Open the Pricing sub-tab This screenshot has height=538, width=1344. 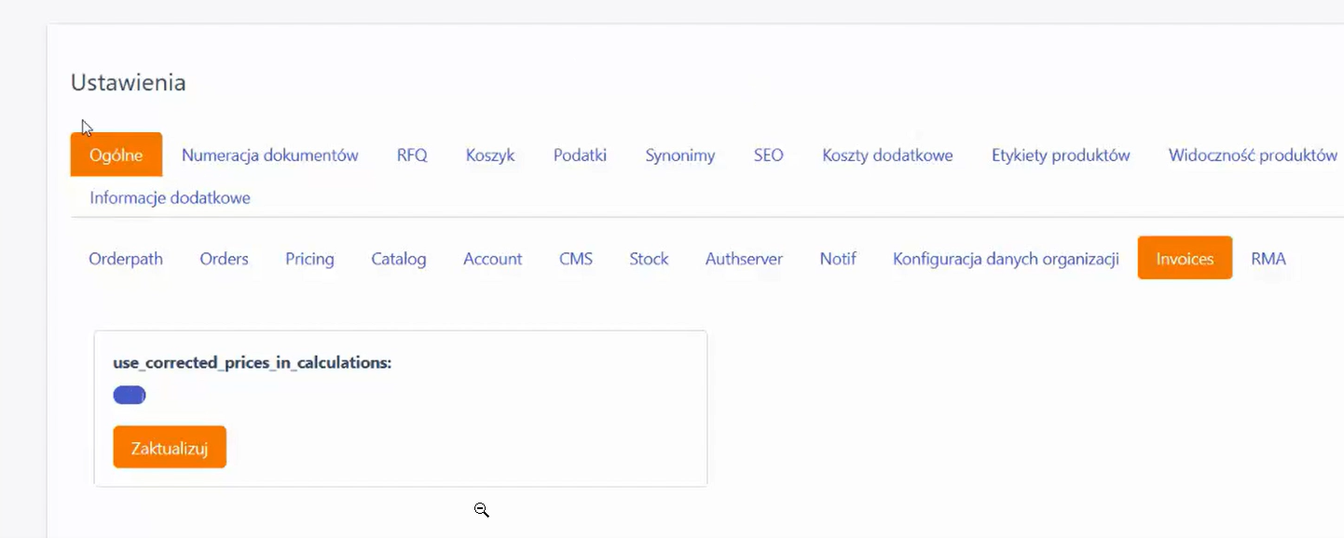(309, 258)
